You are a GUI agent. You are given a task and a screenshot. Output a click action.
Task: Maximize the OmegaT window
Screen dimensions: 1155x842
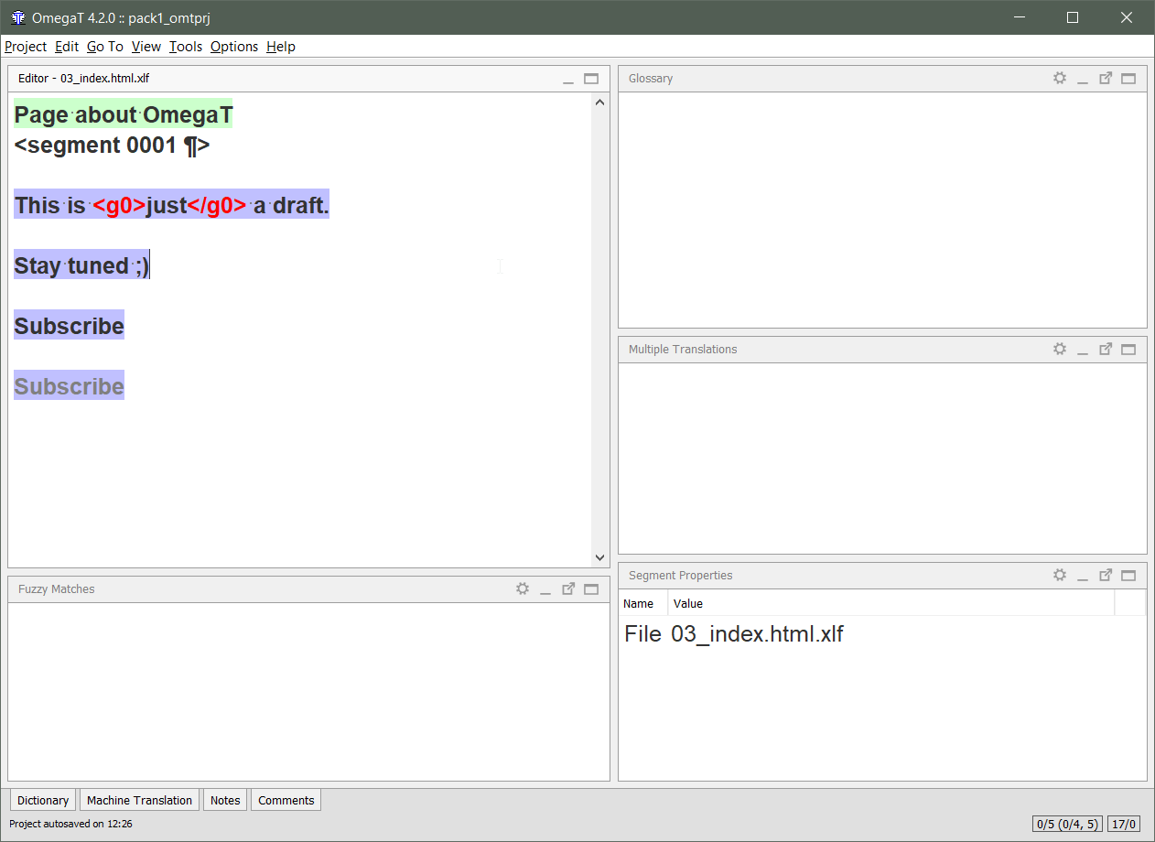[1073, 17]
